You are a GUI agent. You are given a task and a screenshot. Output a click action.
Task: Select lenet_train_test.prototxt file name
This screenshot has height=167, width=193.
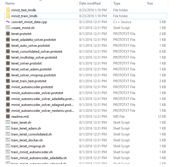(29, 81)
